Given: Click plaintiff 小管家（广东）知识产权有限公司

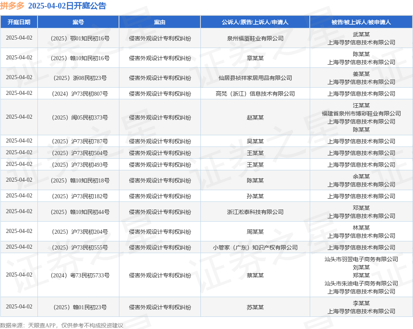Looking at the screenshot, I should pyautogui.click(x=255, y=247).
